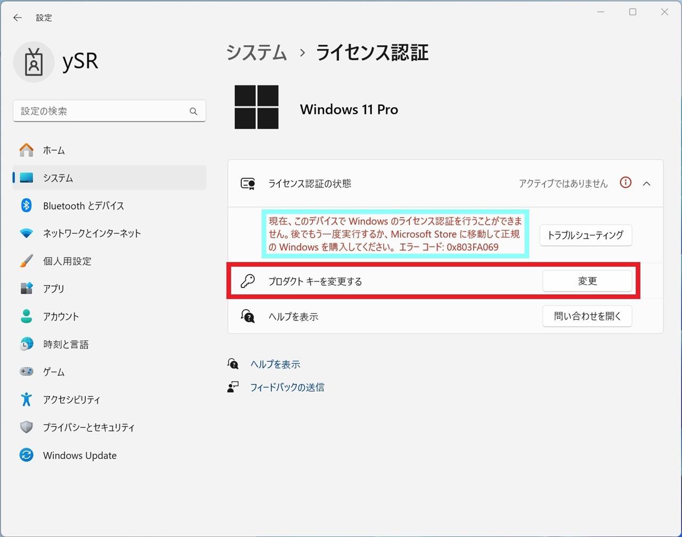The height and width of the screenshot is (537, 682).
Task: Open the ySR user profile avatar
Action: (34, 62)
